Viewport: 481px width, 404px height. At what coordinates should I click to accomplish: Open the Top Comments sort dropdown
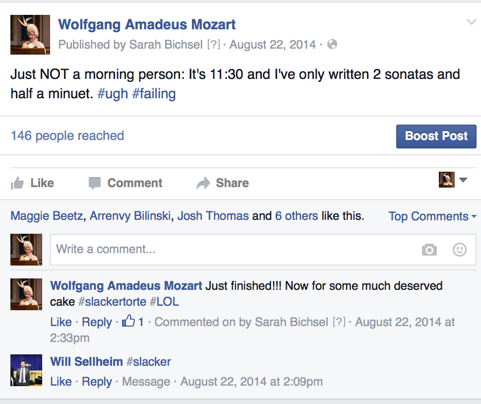click(432, 216)
